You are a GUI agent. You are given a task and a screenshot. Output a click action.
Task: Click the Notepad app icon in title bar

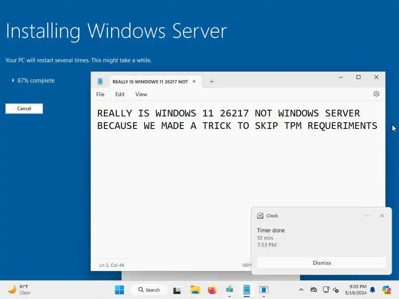tap(100, 81)
